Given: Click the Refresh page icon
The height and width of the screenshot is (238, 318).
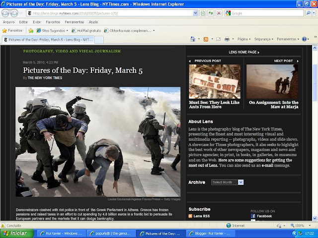Looking at the screenshot, I should [211, 13].
